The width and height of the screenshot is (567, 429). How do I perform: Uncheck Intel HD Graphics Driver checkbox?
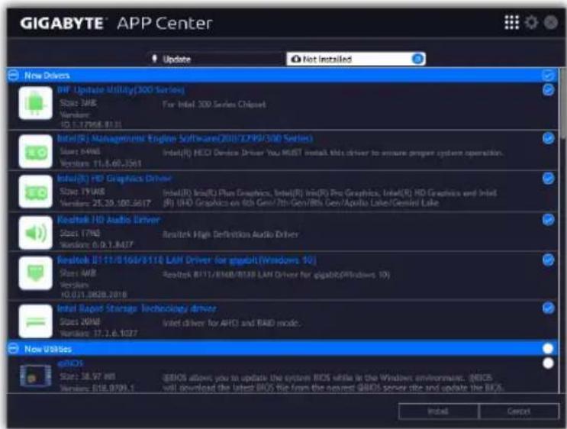[548, 178]
